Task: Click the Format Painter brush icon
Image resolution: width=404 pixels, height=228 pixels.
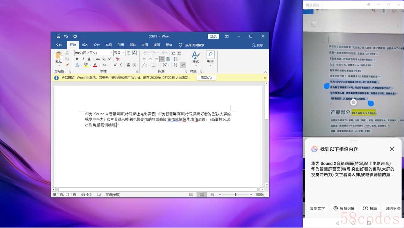Action: [67, 65]
